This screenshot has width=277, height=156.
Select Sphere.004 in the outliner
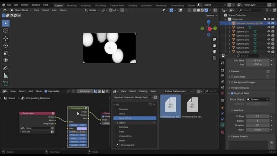point(242,44)
